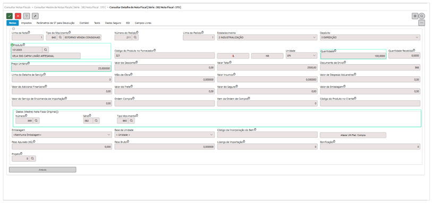Open the Texto tab
The height and width of the screenshot is (203, 432).
coord(97,23)
